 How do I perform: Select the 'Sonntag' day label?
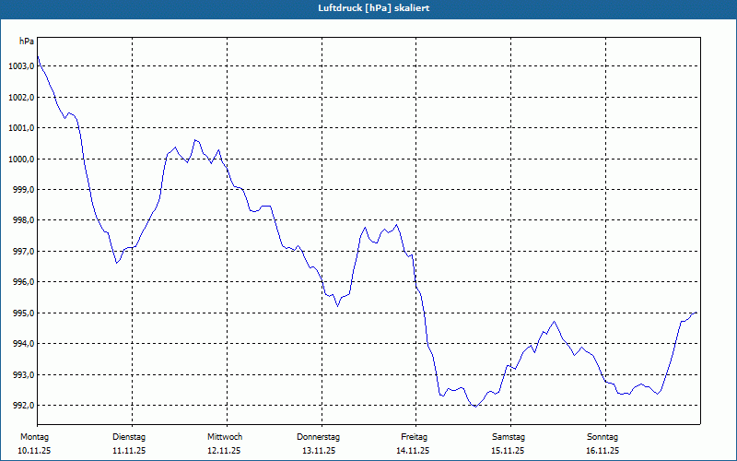tap(602, 436)
